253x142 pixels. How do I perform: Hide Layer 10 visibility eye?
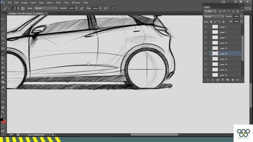point(206,43)
